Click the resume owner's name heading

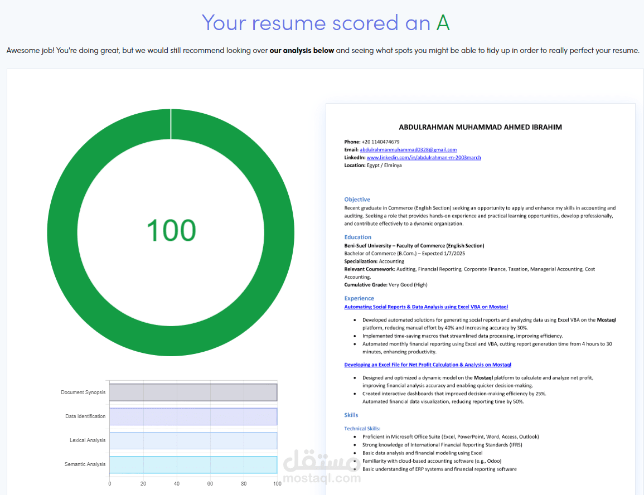(481, 127)
